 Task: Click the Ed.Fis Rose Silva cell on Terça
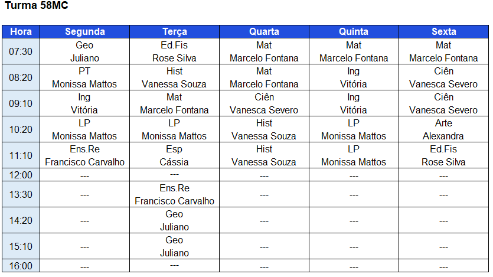pyautogui.click(x=174, y=51)
